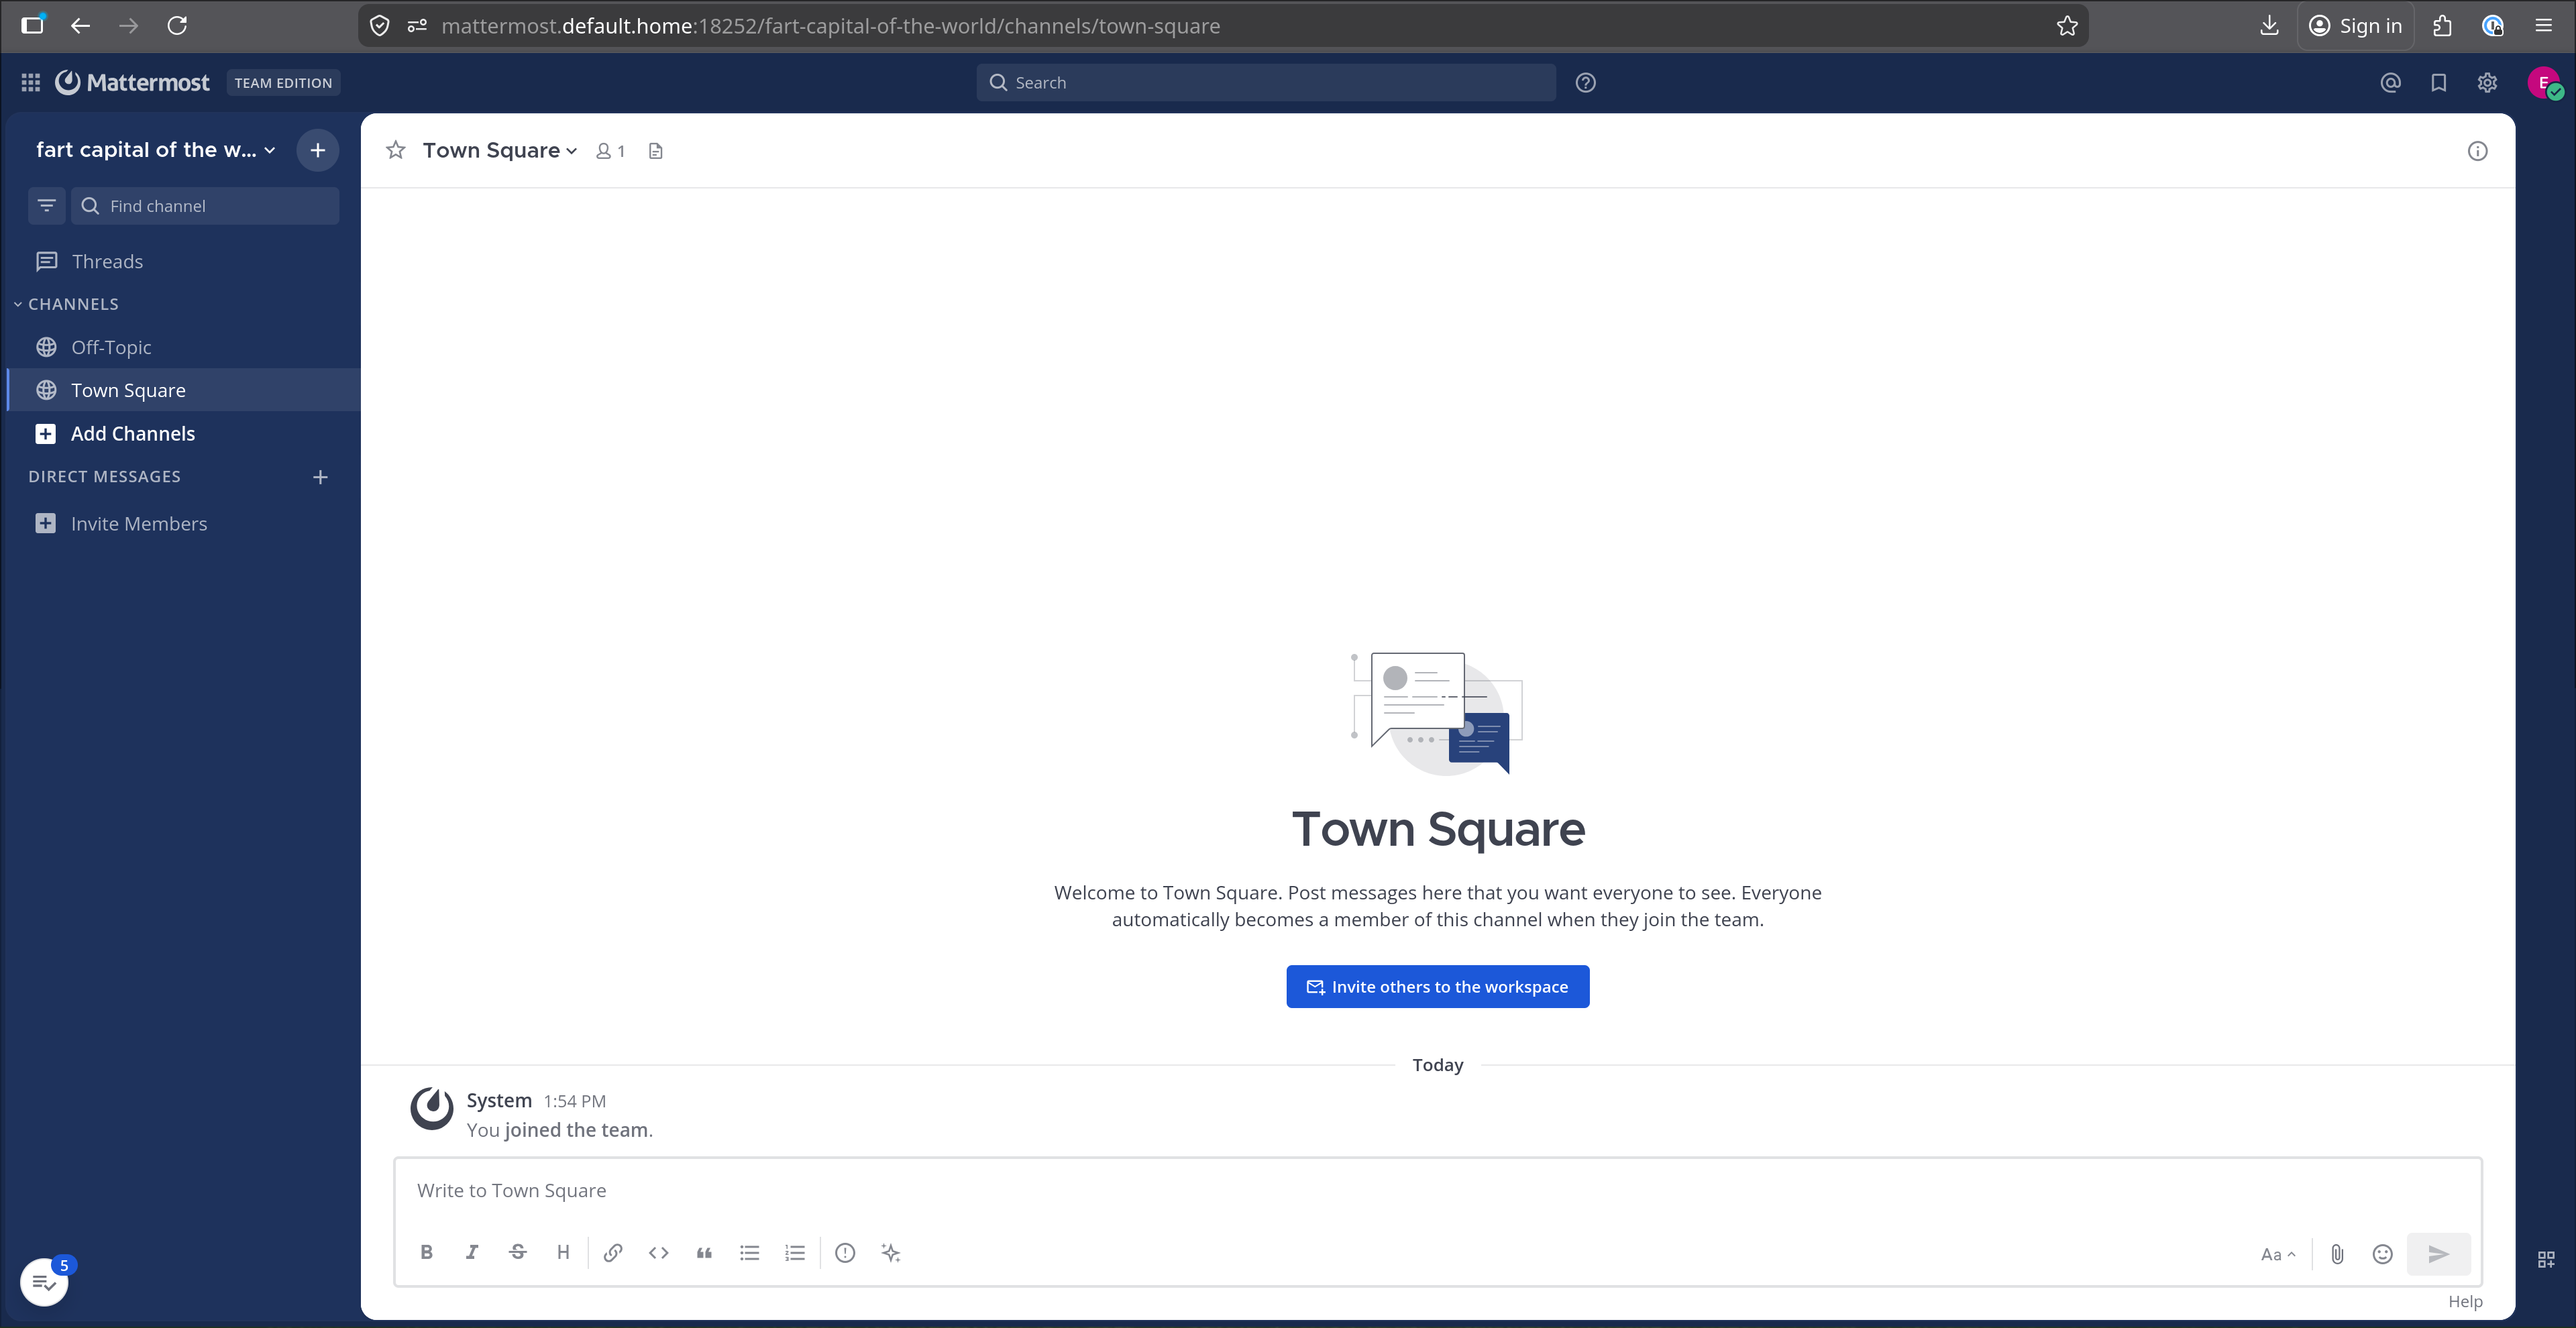The width and height of the screenshot is (2576, 1328).
Task: Insert a link using the link icon
Action: tap(613, 1252)
